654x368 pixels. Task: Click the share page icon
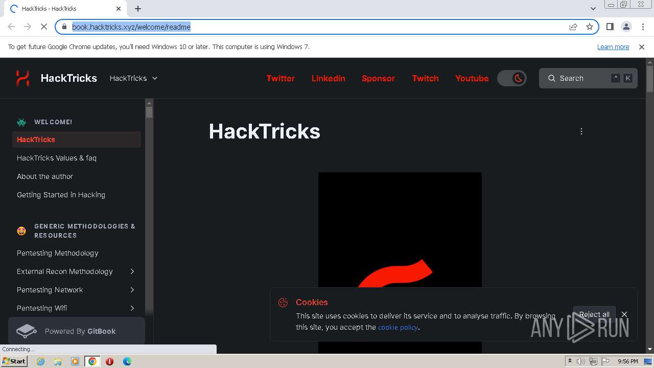(573, 27)
